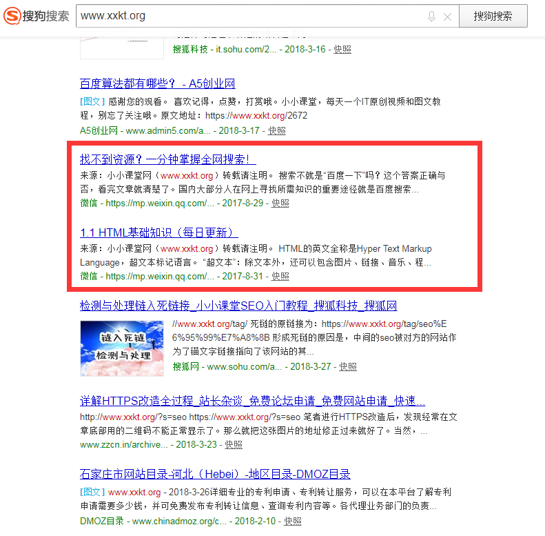Click the mp.weixin.qq.com URL dated 2017-8-29
The width and height of the screenshot is (545, 536).
point(160,204)
